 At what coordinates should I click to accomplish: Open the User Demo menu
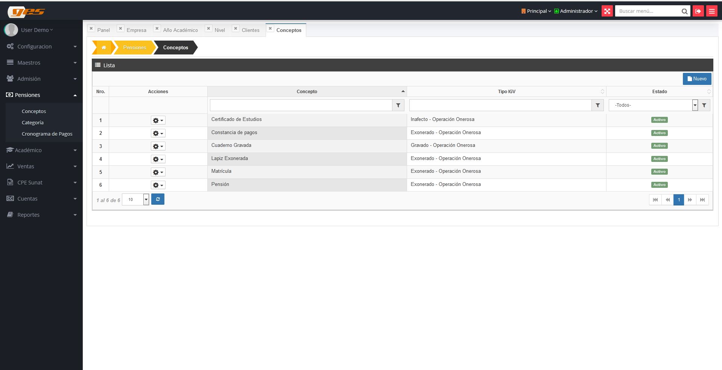36,30
